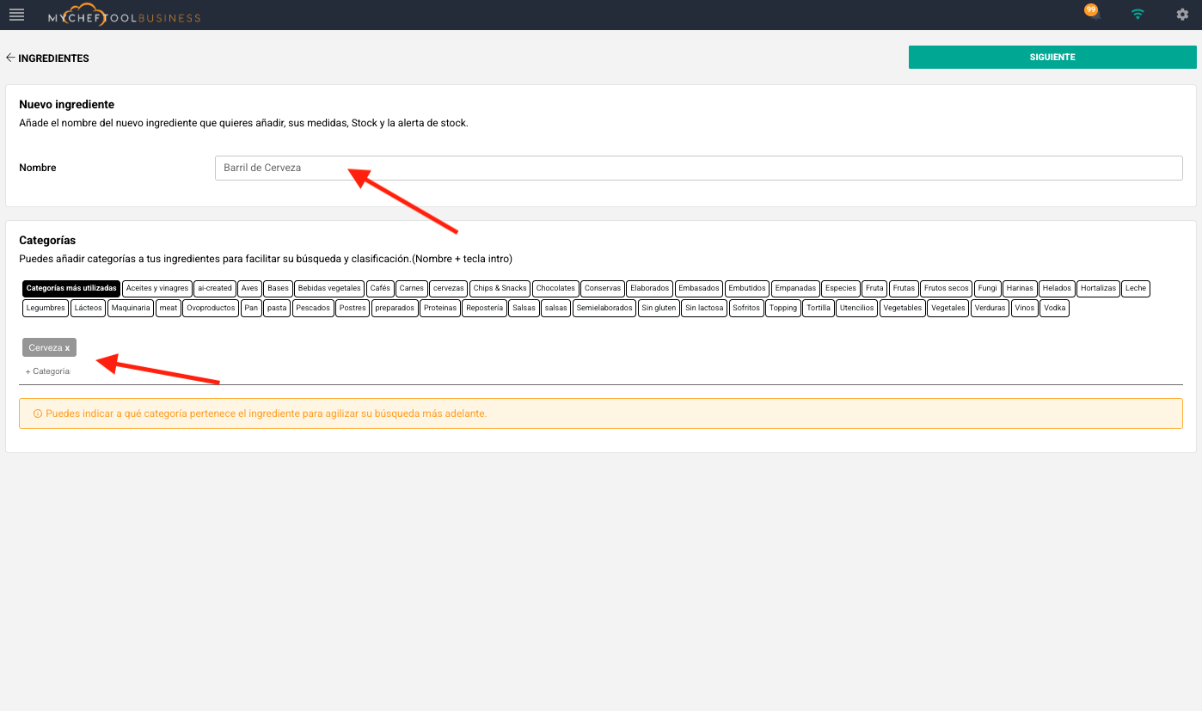Open the settings gear icon
Screen dimensions: 1202x711
tap(1182, 15)
